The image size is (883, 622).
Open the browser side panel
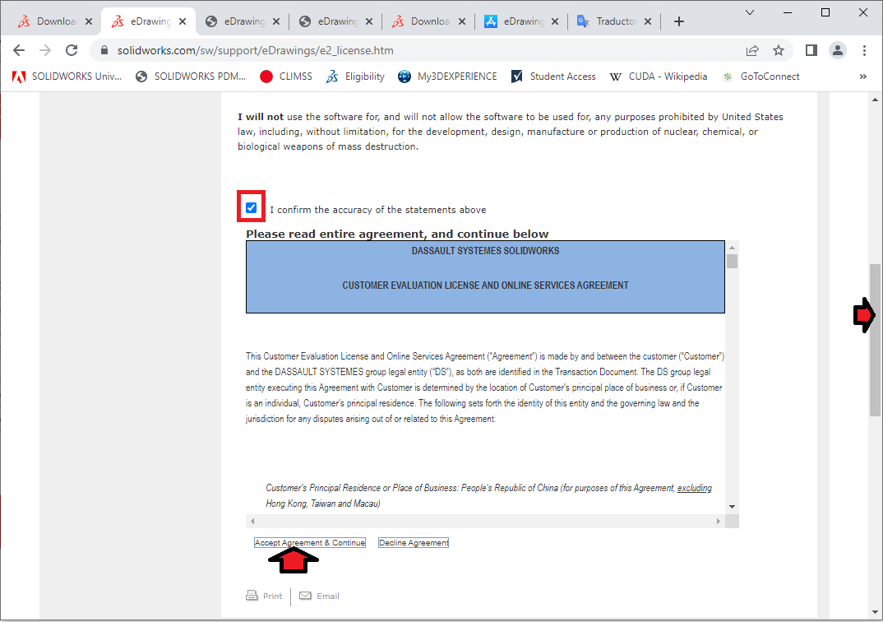(811, 50)
